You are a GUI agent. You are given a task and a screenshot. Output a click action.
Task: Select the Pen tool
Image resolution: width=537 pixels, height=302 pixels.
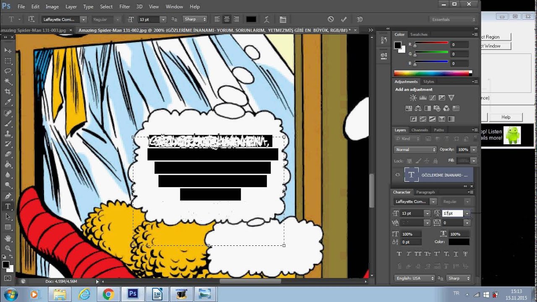tap(8, 196)
